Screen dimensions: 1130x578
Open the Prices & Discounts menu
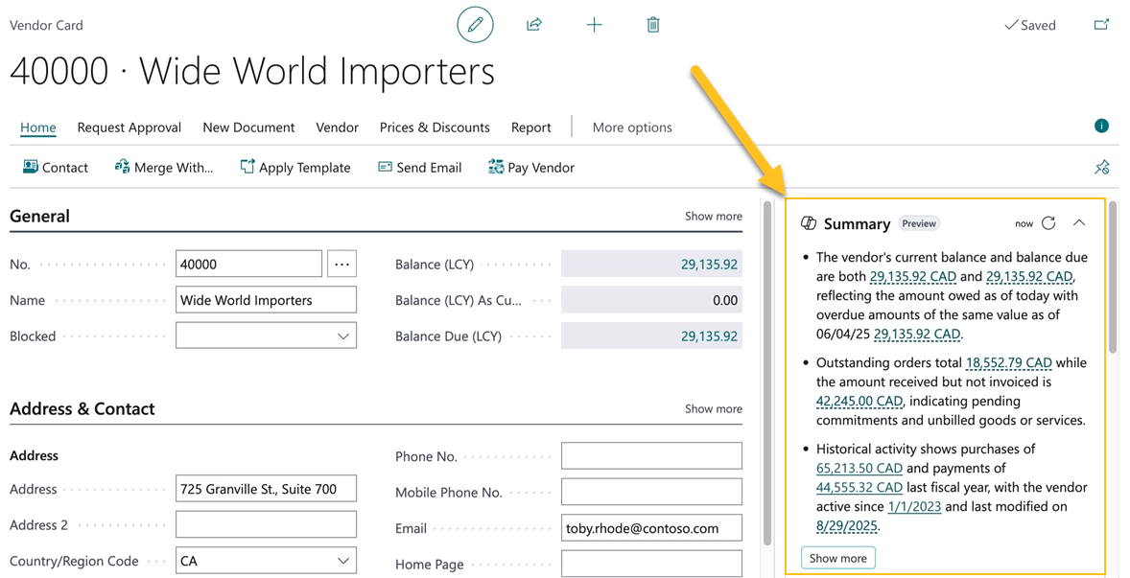pyautogui.click(x=434, y=127)
